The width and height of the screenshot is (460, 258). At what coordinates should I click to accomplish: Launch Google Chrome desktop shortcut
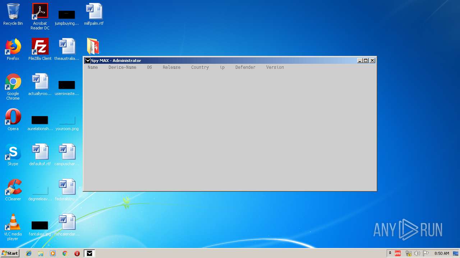[x=13, y=87]
